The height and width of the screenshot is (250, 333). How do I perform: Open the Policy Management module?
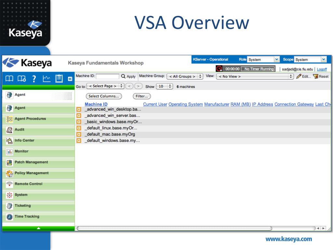tap(38, 173)
